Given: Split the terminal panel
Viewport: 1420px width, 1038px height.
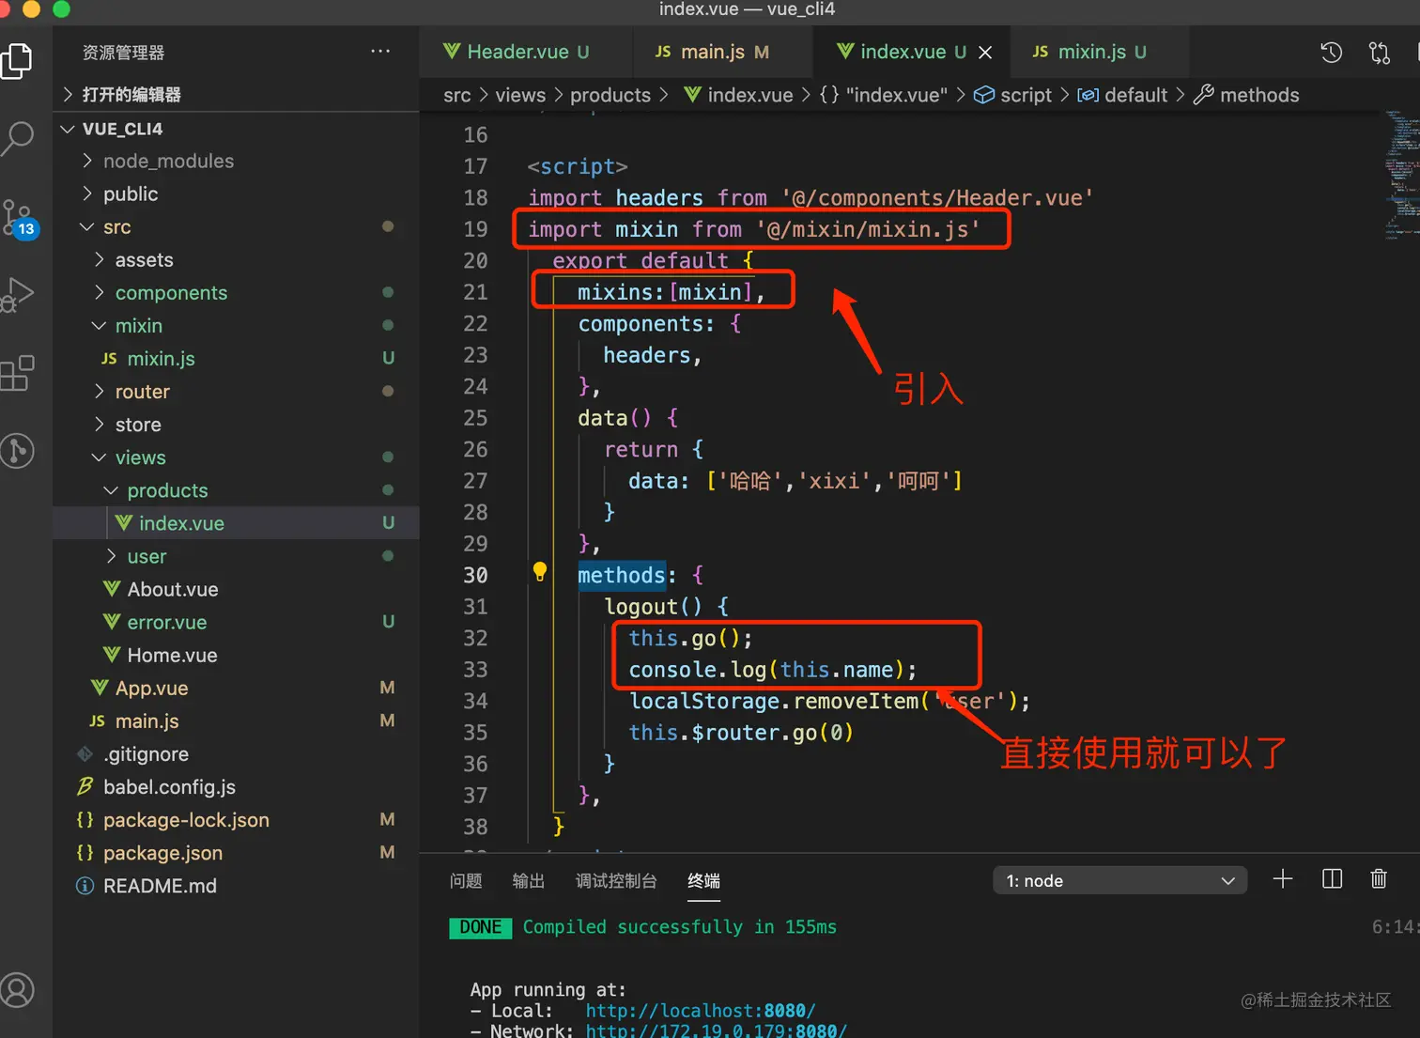Looking at the screenshot, I should click(x=1332, y=879).
